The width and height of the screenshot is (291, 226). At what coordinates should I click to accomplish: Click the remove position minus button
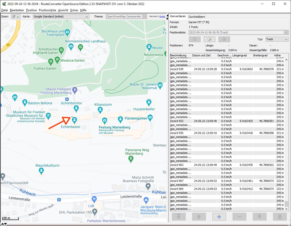[x=239, y=217]
